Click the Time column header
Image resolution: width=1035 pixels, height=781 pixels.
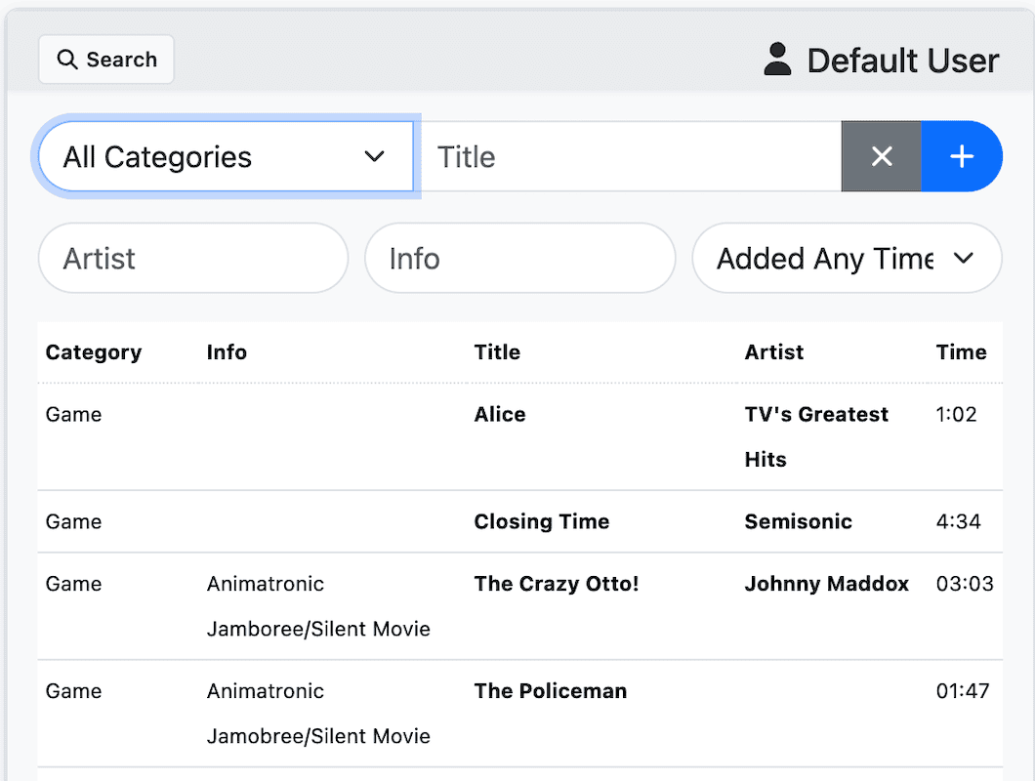(x=961, y=352)
